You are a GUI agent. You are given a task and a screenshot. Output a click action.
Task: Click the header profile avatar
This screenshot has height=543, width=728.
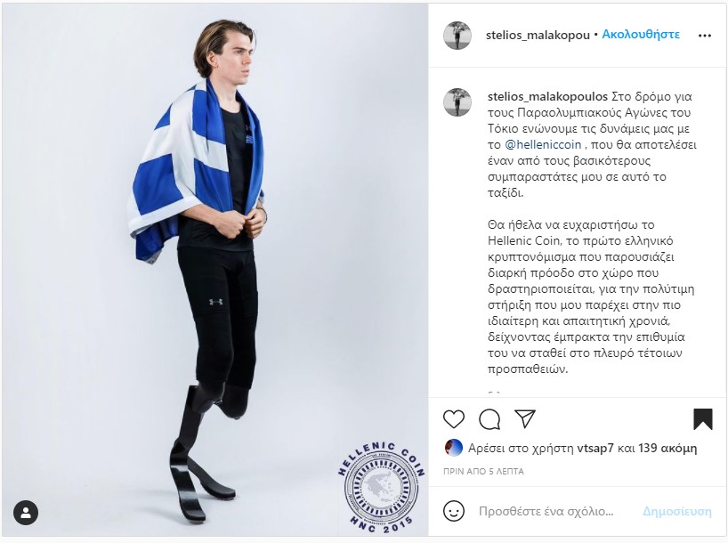[457, 35]
